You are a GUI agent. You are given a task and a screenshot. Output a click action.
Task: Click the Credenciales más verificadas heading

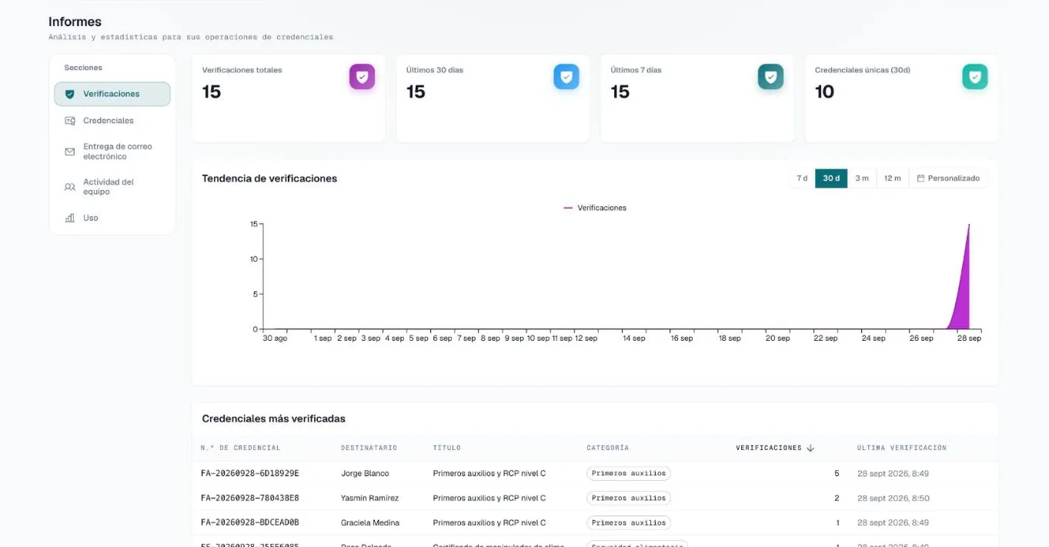pyautogui.click(x=273, y=419)
